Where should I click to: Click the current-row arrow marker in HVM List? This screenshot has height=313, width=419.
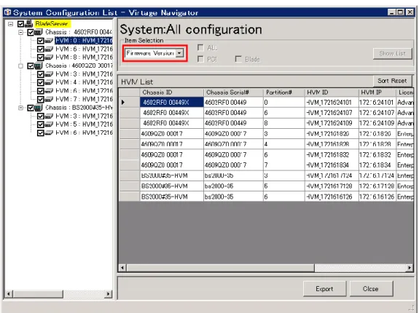click(x=123, y=102)
